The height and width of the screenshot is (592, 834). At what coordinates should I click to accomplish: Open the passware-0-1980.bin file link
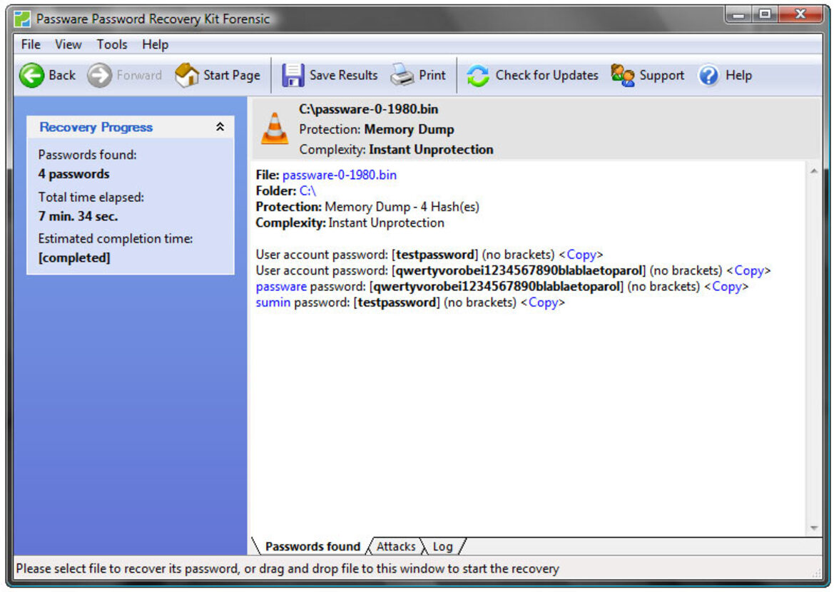pos(340,175)
